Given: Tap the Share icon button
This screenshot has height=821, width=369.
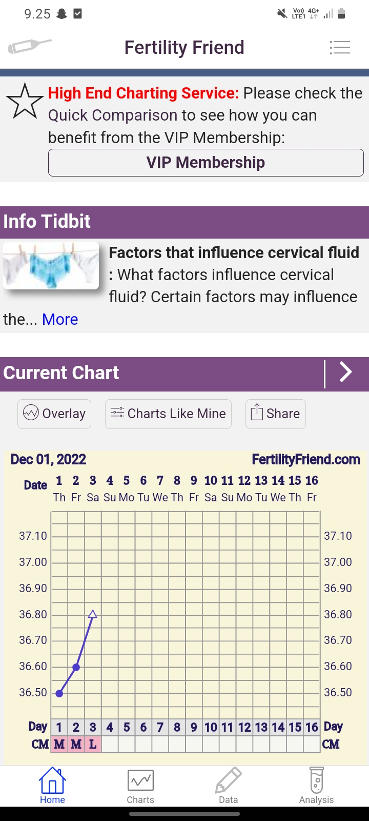Looking at the screenshot, I should pyautogui.click(x=276, y=414).
